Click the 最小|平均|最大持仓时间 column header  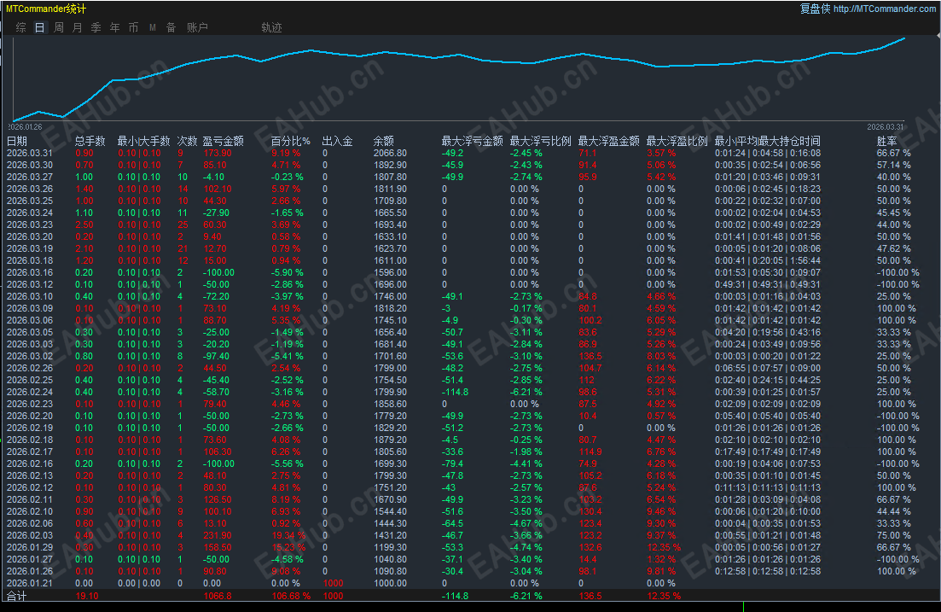tap(768, 141)
